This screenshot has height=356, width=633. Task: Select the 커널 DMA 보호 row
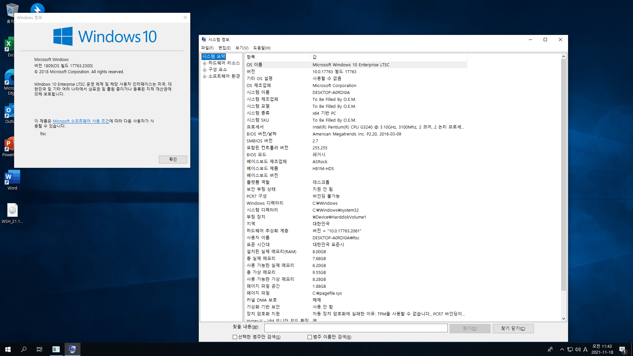point(356,300)
